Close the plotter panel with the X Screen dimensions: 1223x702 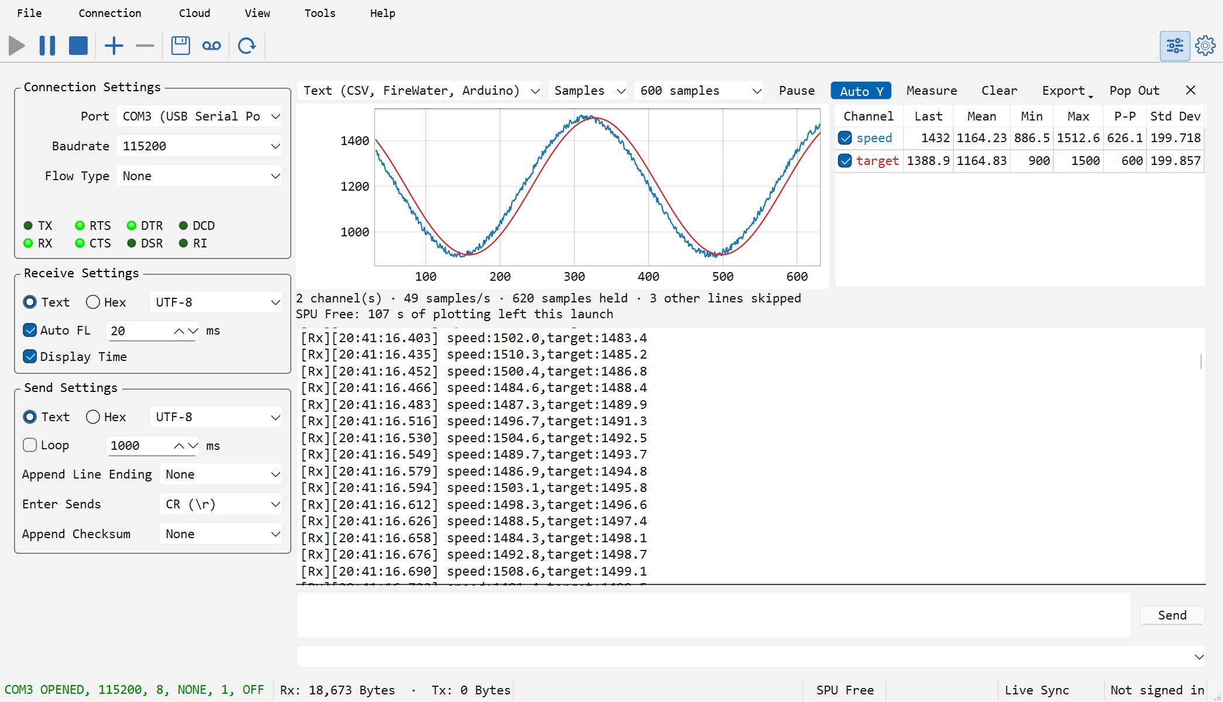[x=1190, y=90]
